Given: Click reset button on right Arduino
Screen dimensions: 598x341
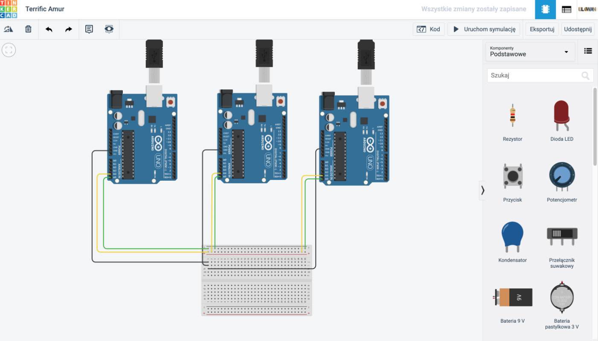Looking at the screenshot, I should 383,104.
